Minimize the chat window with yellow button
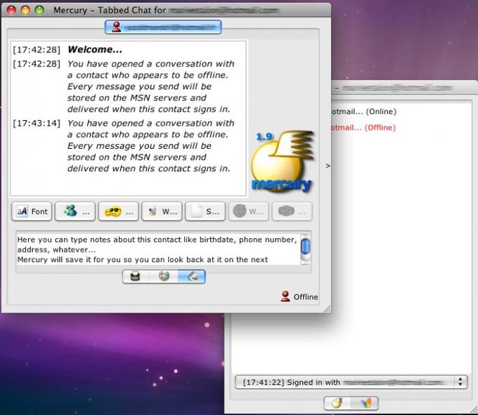478x415 pixels. (x=25, y=10)
